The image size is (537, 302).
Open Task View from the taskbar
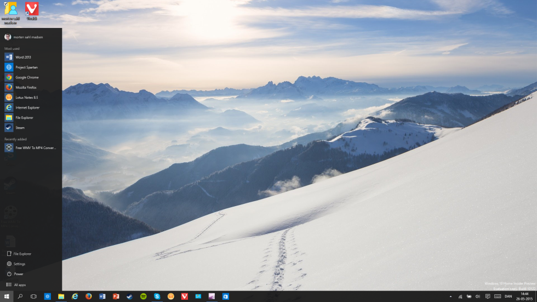(x=33, y=297)
